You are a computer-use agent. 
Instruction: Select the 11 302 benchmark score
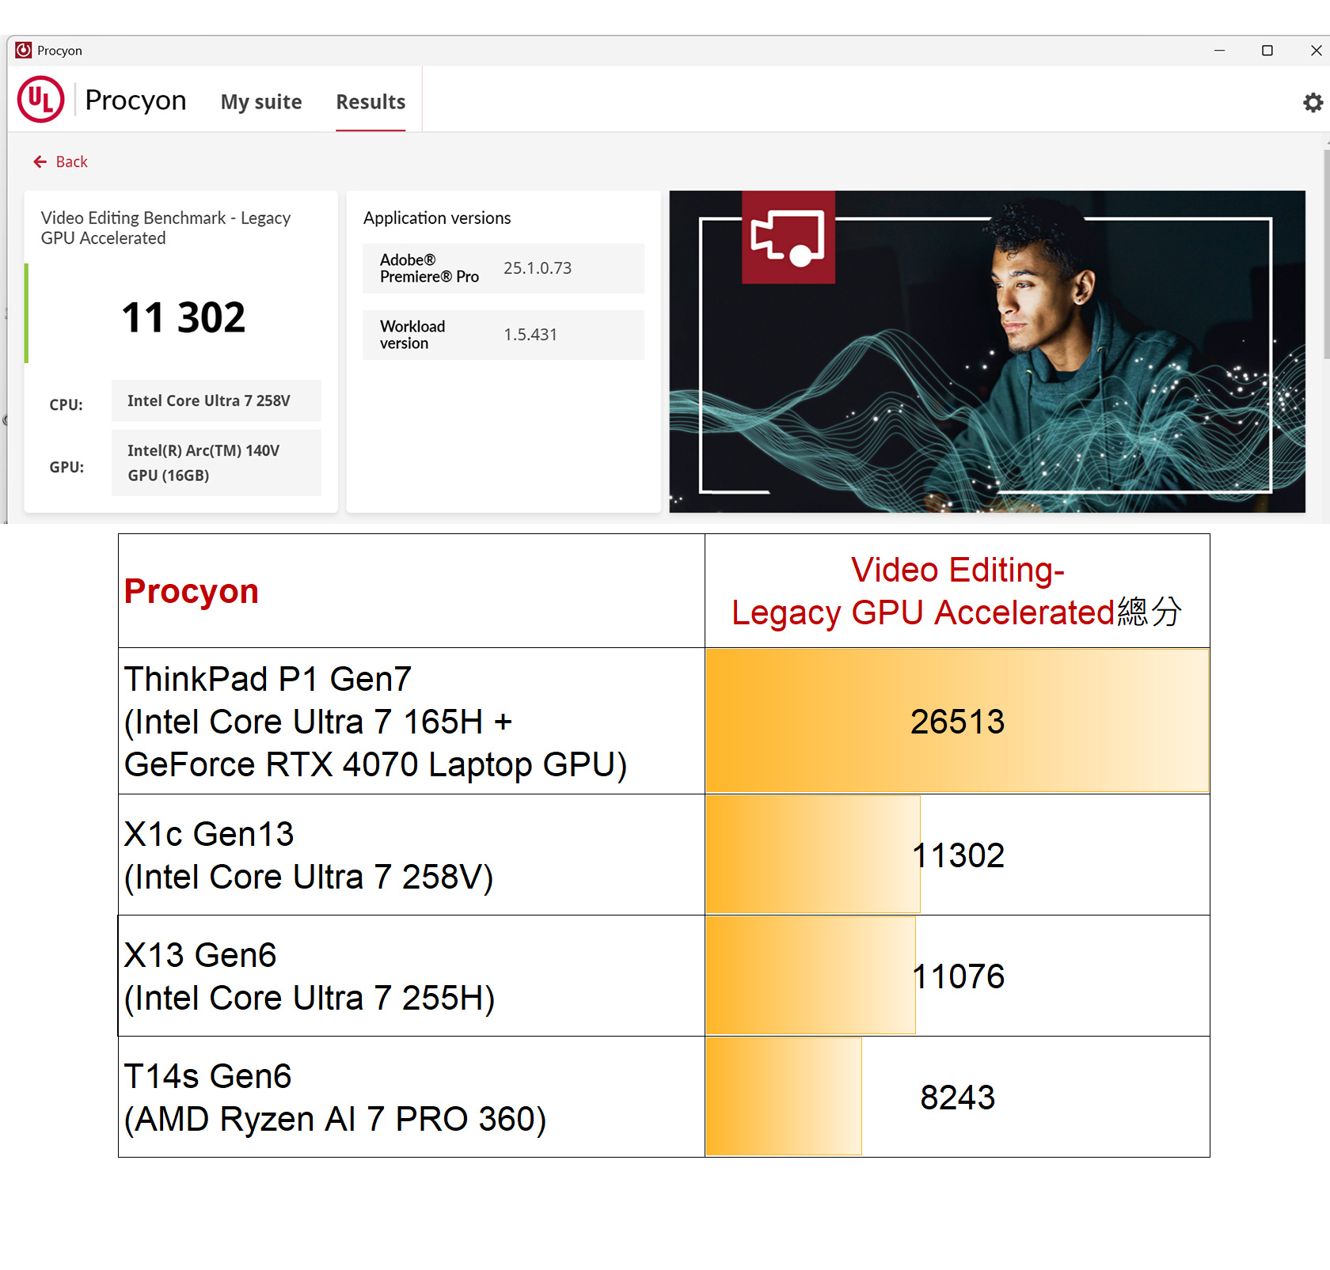(183, 318)
